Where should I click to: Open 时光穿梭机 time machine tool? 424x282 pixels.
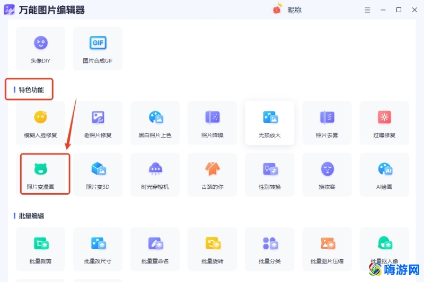pos(155,175)
